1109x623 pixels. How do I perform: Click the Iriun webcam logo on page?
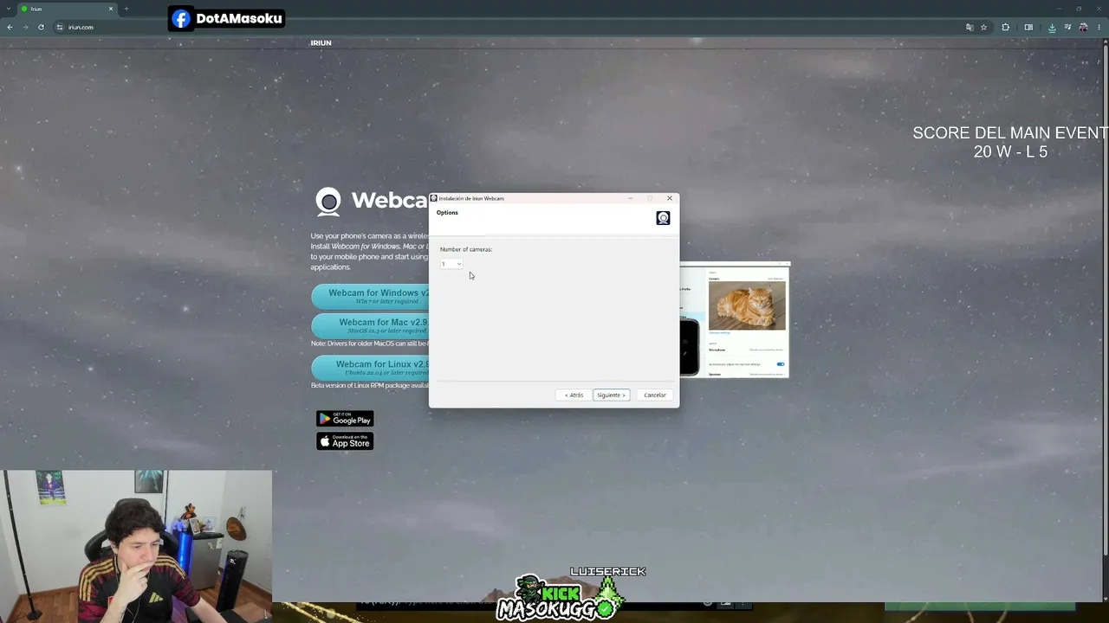(x=328, y=202)
